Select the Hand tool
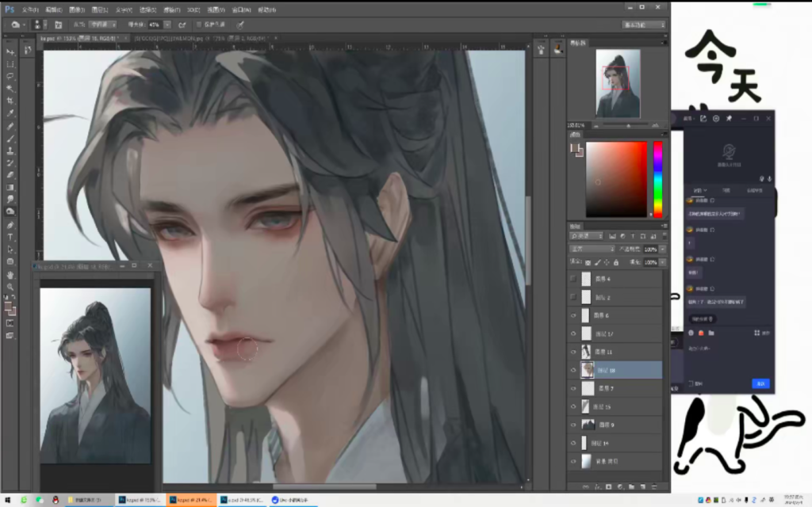 click(10, 274)
